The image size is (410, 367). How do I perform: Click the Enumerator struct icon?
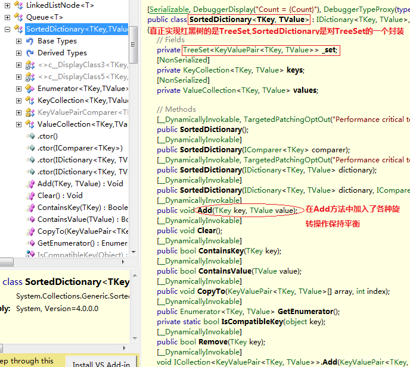30,89
